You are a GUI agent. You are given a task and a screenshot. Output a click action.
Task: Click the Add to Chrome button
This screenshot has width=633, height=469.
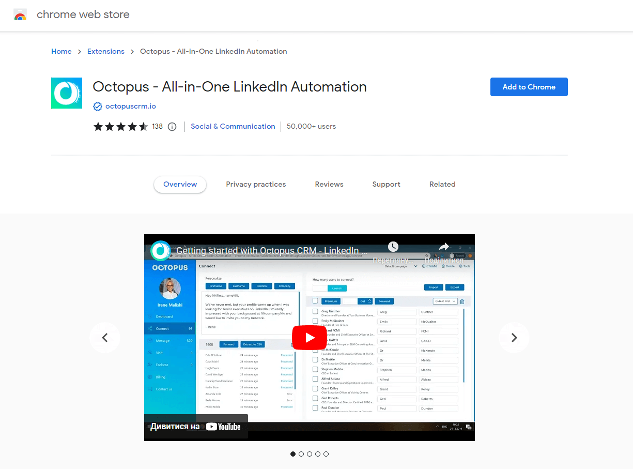529,87
